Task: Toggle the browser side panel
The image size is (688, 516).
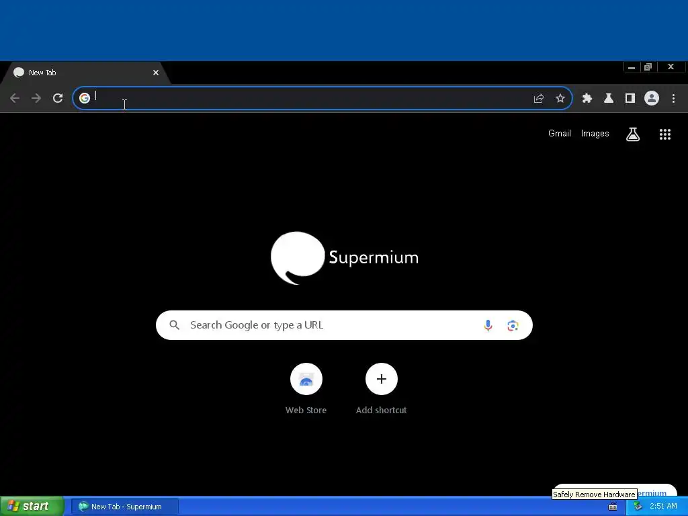Action: 630,98
